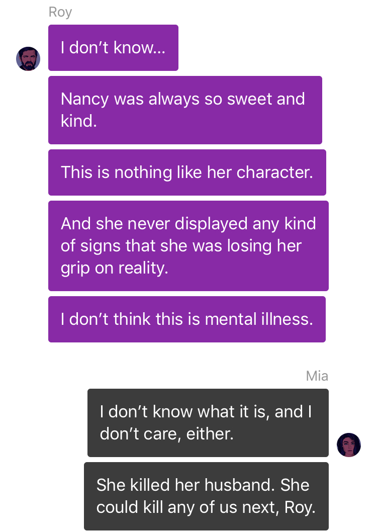Click the word 'either' in Mia's first bubble
Image resolution: width=377 pixels, height=532 pixels.
coord(210,434)
